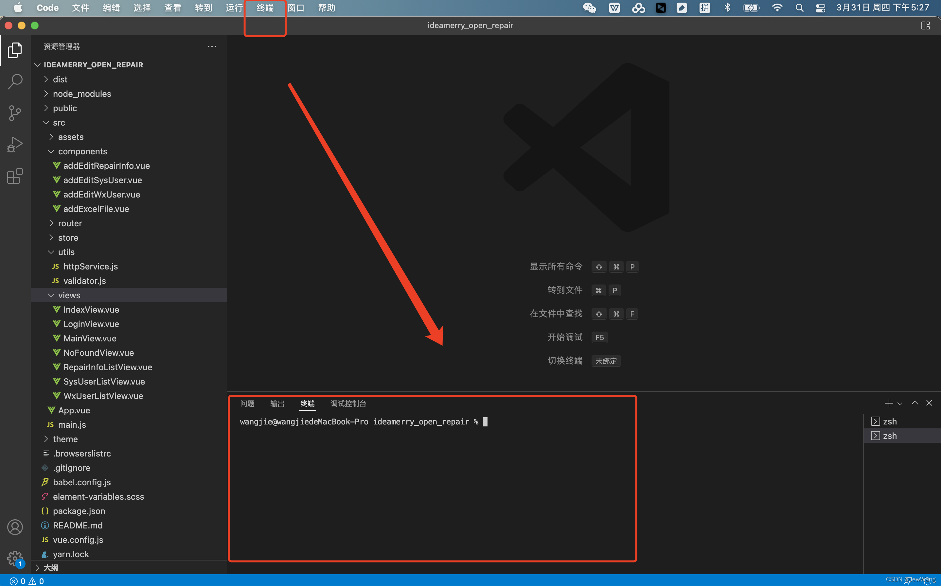The width and height of the screenshot is (941, 586).
Task: Collapse the views folder
Action: tap(129, 295)
